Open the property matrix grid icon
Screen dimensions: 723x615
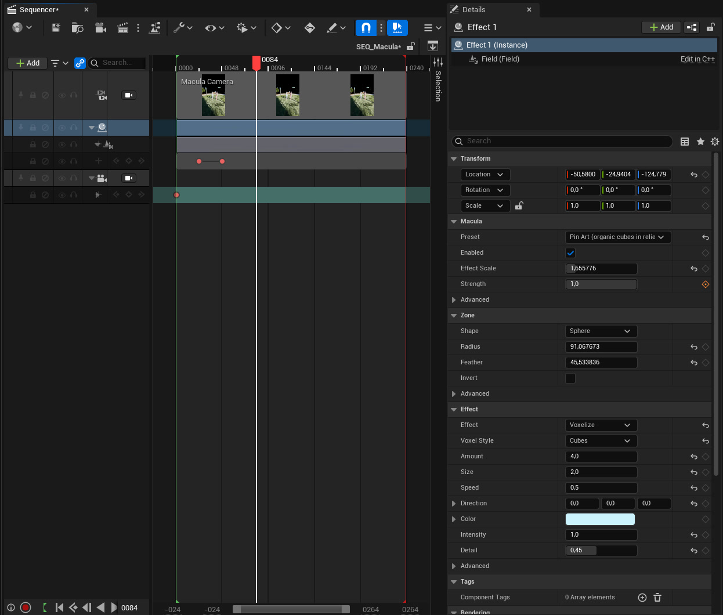point(685,142)
